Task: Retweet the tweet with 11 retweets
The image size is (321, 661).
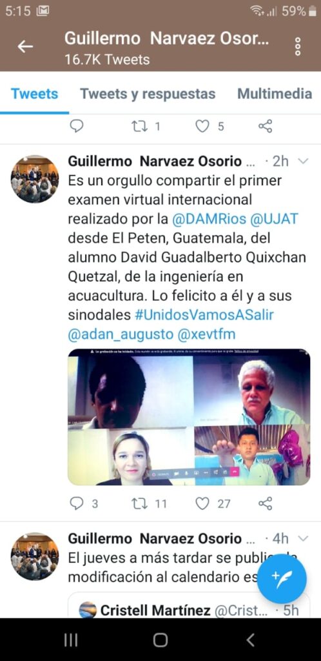Action: [x=139, y=503]
